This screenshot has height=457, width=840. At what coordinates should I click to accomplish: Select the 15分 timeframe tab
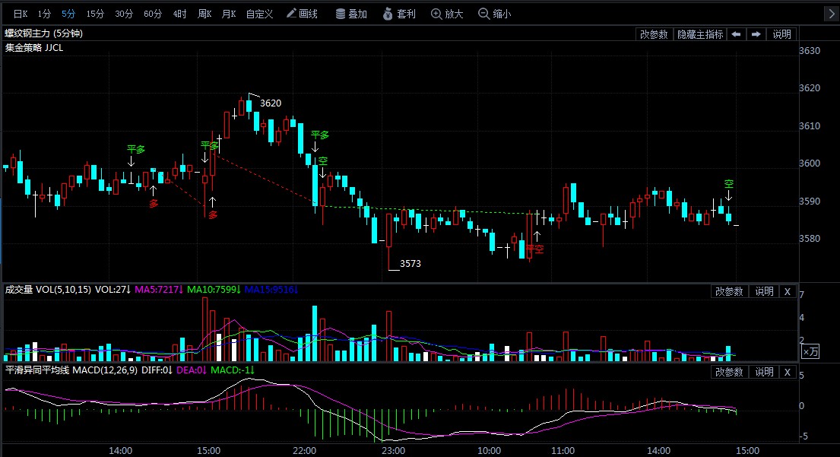[95, 14]
